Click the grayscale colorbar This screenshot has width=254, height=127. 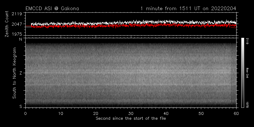point(243,73)
